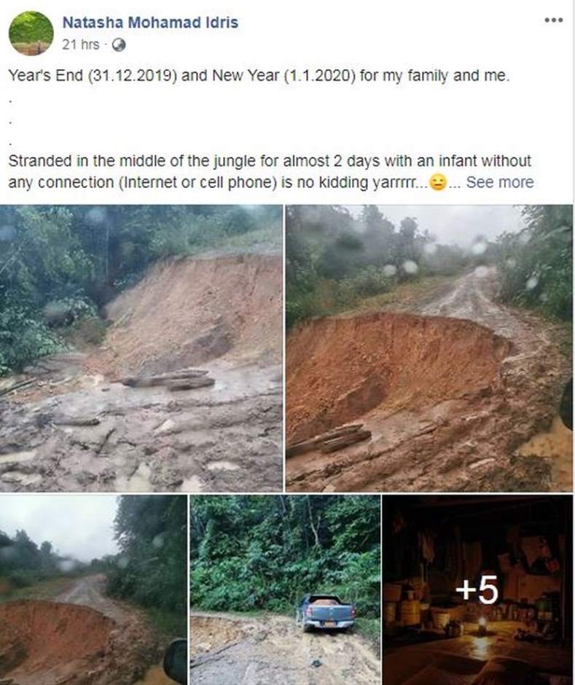Viewport: 575px width, 685px height.
Task: Show the +5 remaining photos
Action: click(x=477, y=590)
